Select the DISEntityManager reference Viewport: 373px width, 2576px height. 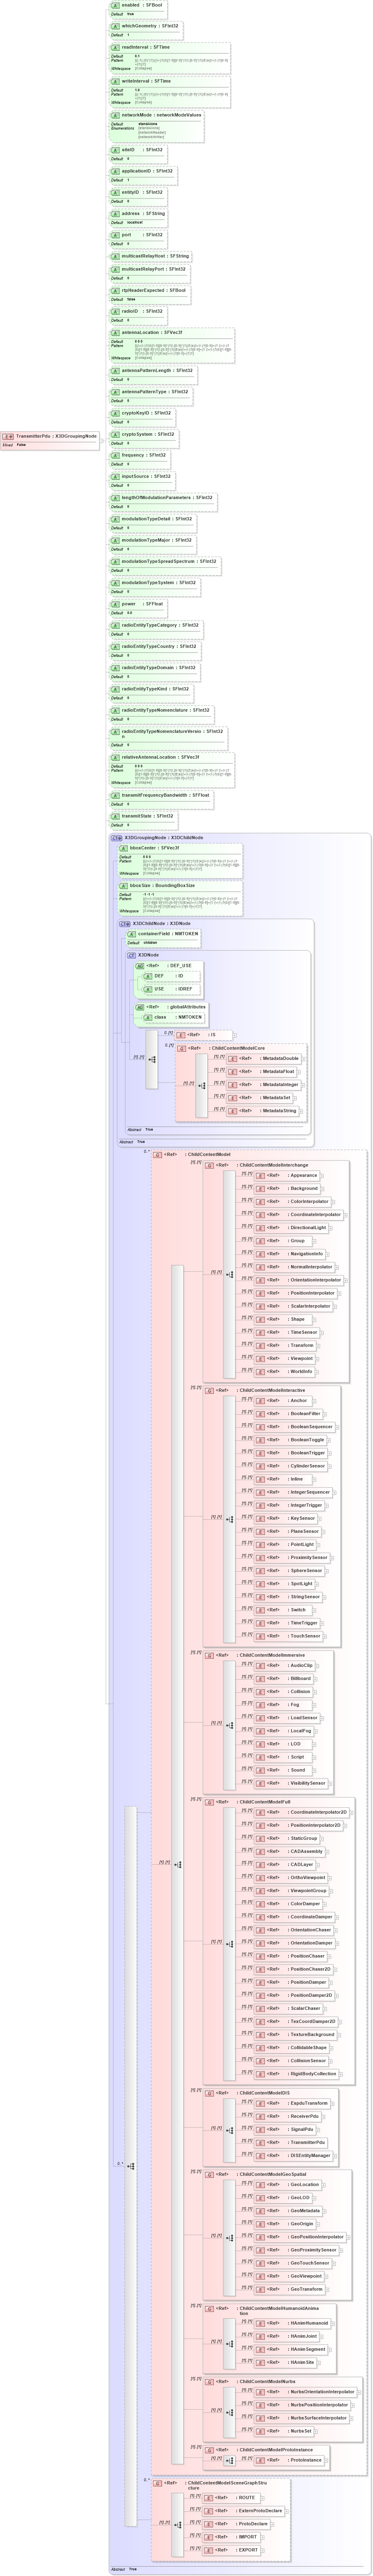tap(293, 2156)
